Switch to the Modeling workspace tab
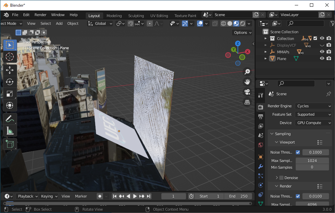The width and height of the screenshot is (335, 213). coord(114,16)
